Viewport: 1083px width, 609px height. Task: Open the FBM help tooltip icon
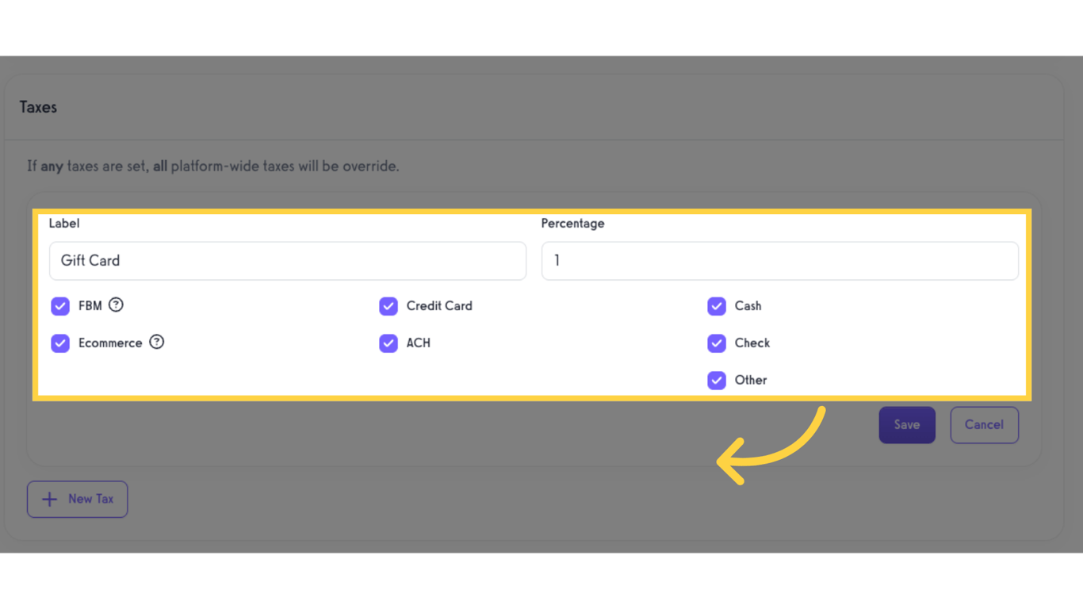point(116,305)
